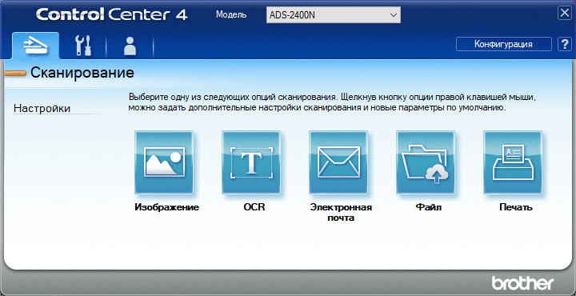576x296 pixels.
Task: Click the folder with cloud File icon
Action: [x=426, y=162]
